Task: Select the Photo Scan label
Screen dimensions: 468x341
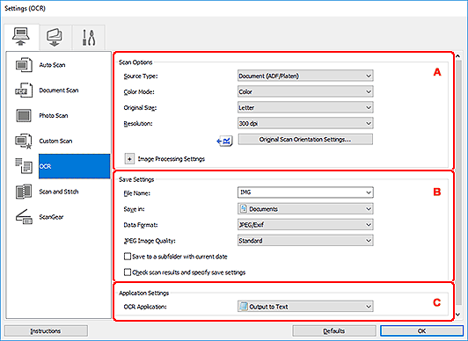Action: click(x=54, y=116)
